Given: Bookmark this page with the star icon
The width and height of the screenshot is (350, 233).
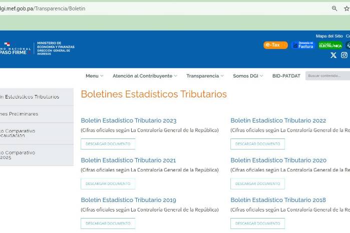Looking at the screenshot, I should point(346,8).
